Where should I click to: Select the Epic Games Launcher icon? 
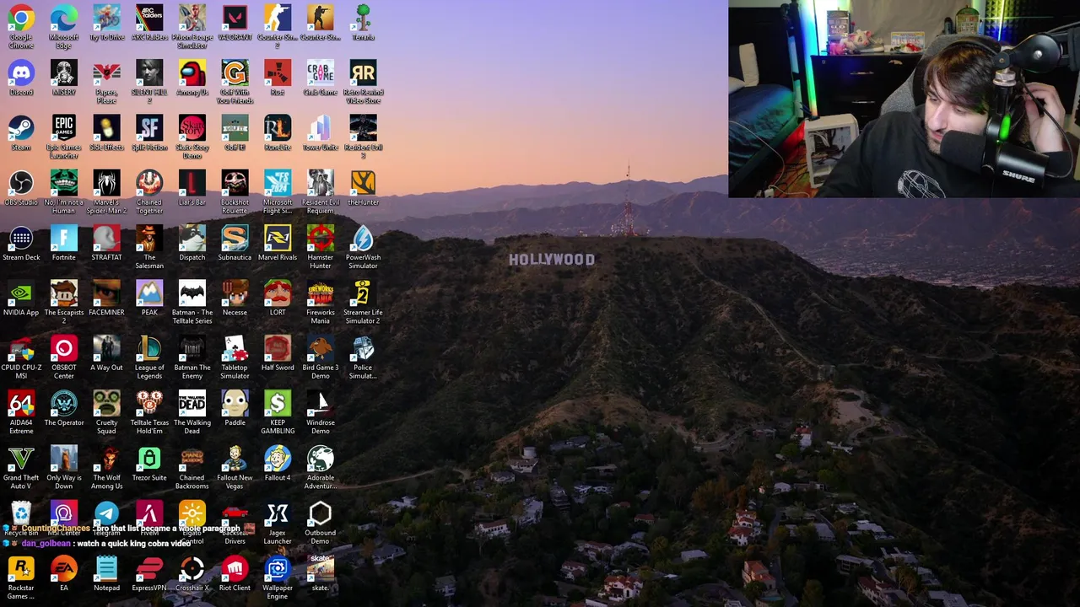pyautogui.click(x=64, y=128)
